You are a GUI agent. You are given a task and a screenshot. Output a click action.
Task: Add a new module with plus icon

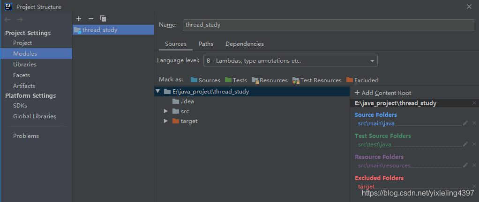pyautogui.click(x=79, y=19)
